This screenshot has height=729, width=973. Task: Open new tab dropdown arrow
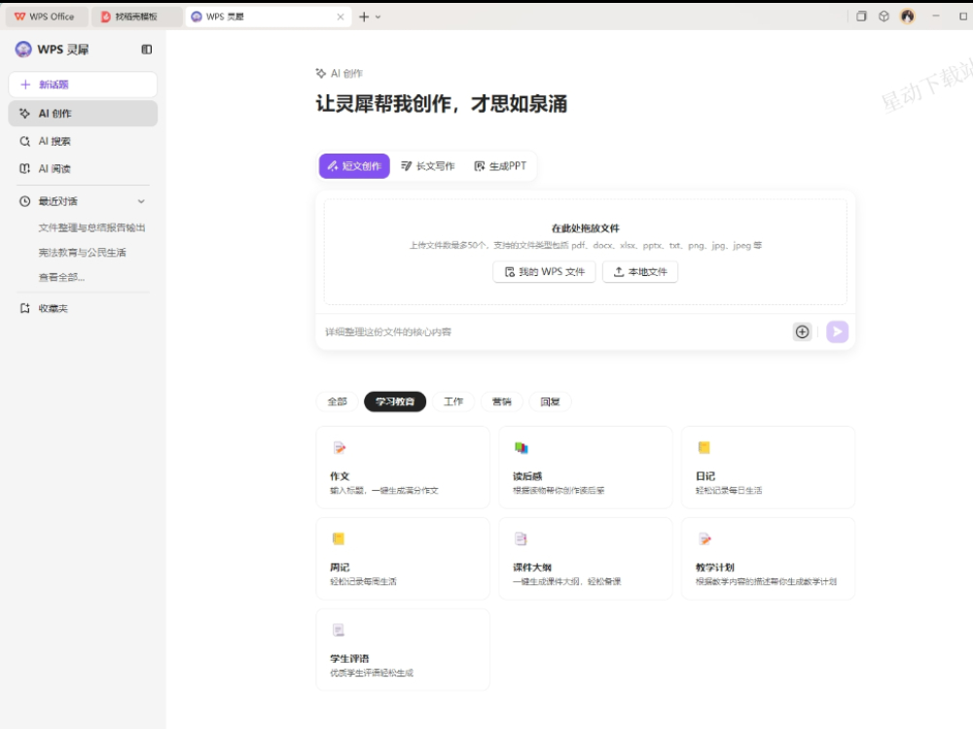(378, 17)
